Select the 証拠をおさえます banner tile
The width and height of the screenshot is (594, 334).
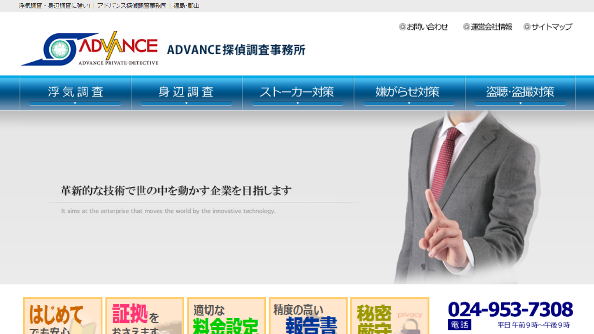click(145, 316)
